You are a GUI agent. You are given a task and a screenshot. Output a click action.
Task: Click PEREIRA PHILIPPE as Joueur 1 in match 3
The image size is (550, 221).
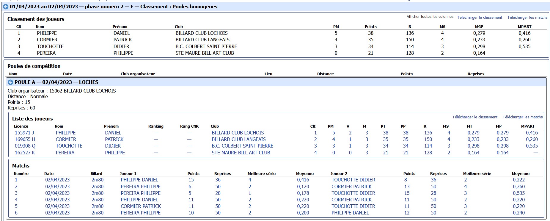(141, 193)
